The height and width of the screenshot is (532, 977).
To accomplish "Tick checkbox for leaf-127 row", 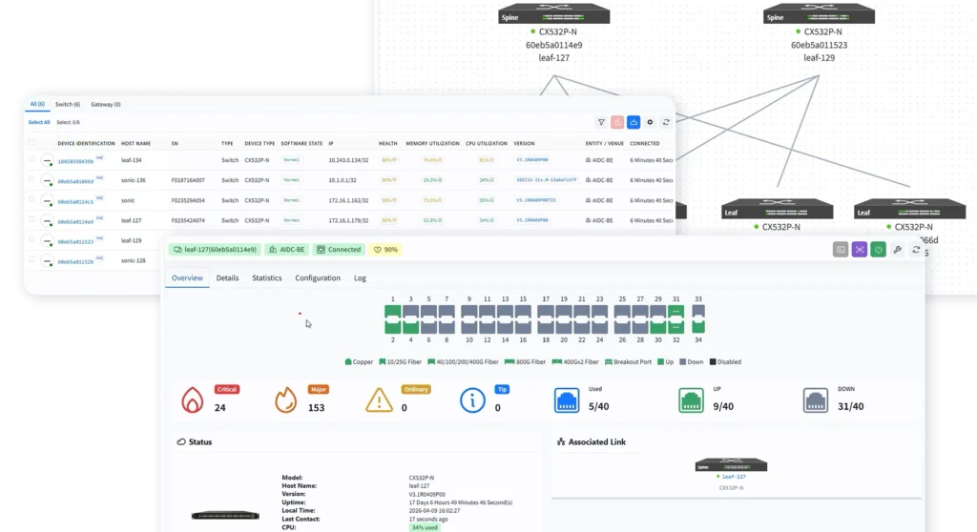I will pos(31,219).
